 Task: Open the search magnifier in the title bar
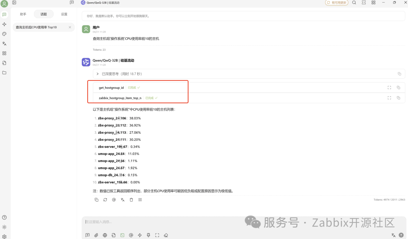point(354,3)
